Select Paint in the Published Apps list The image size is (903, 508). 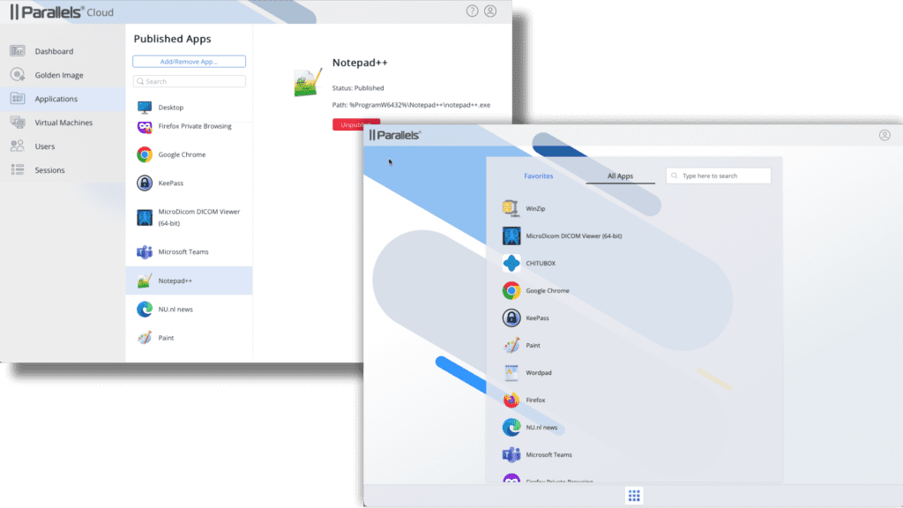coord(167,337)
